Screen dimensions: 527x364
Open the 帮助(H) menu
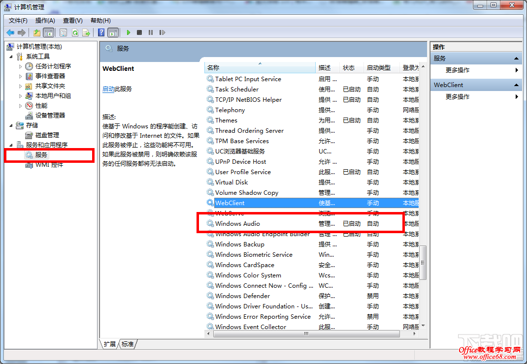tap(100, 21)
